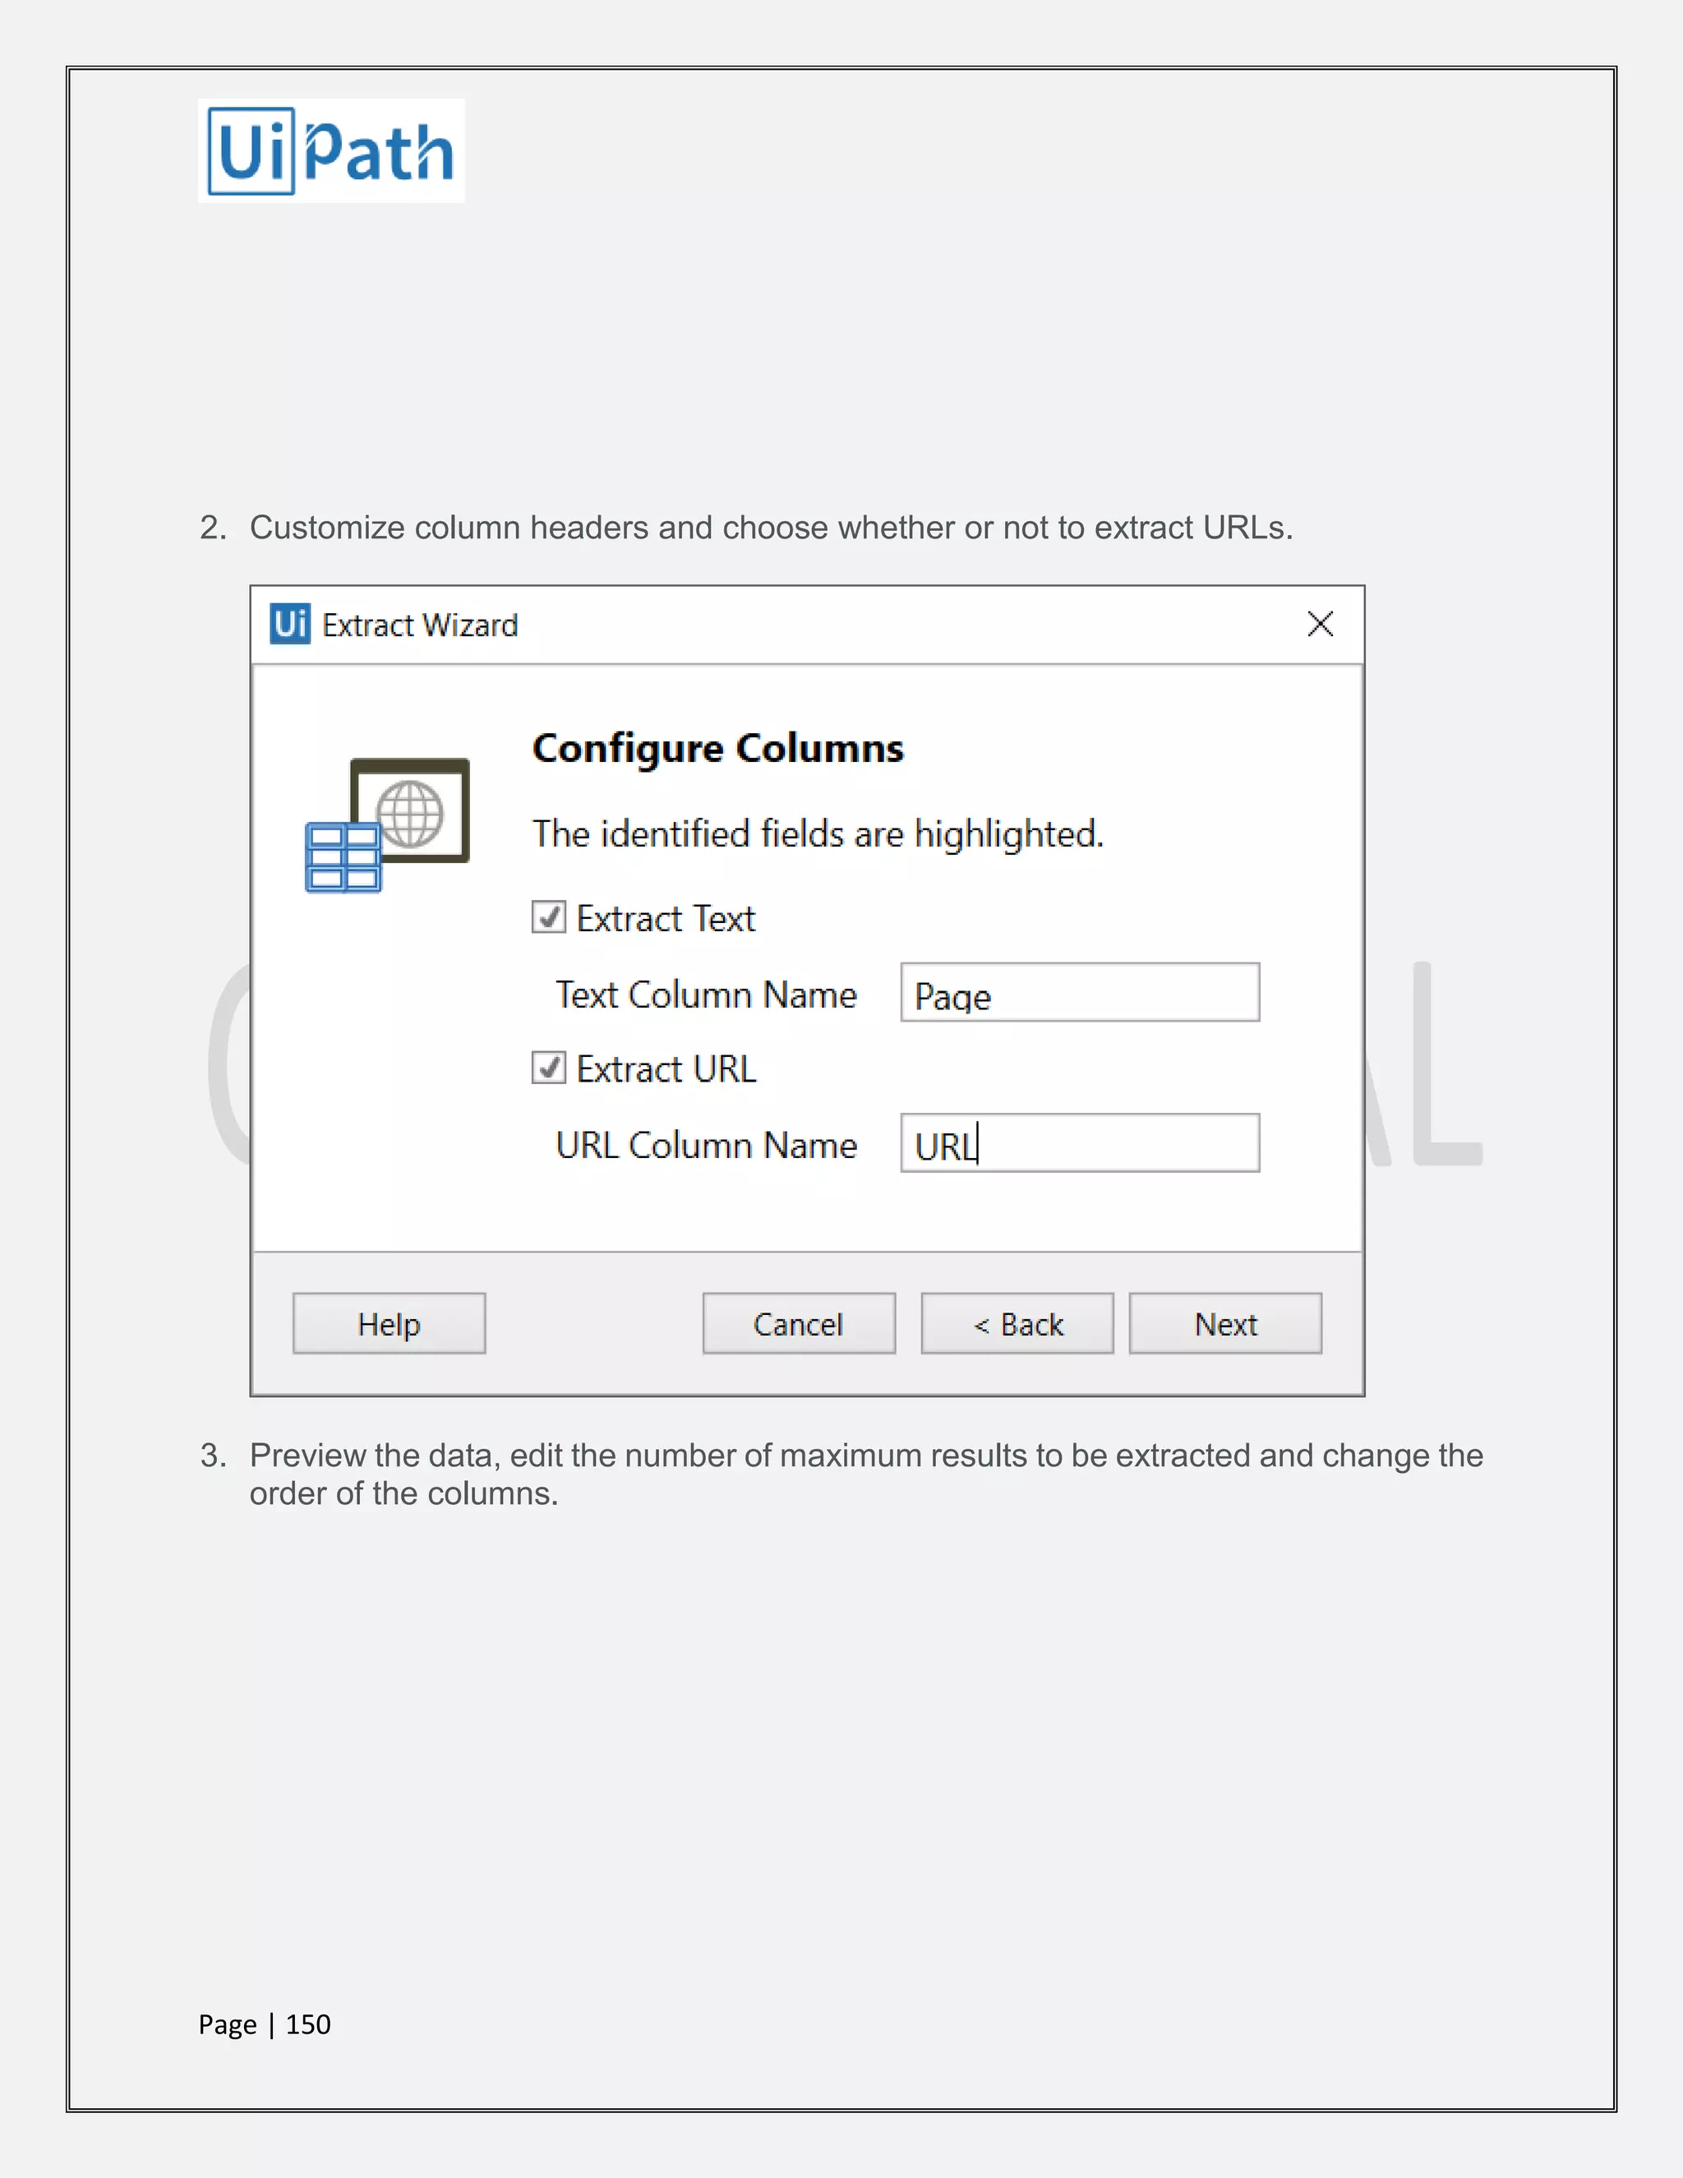1683x2178 pixels.
Task: Click the 'Page | 150' footer text
Action: pos(265,2023)
